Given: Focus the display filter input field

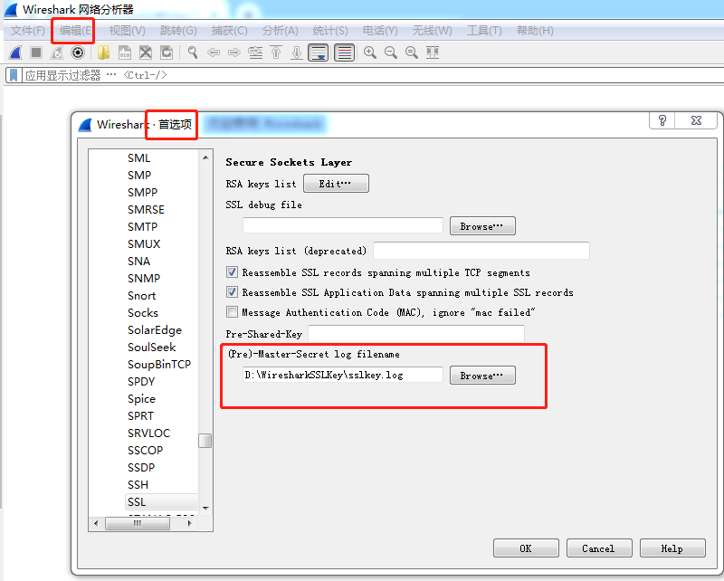Looking at the screenshot, I should tap(373, 75).
